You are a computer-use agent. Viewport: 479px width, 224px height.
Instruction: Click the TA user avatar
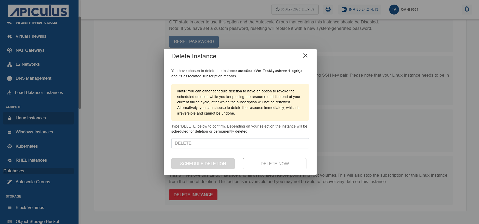[x=394, y=9]
